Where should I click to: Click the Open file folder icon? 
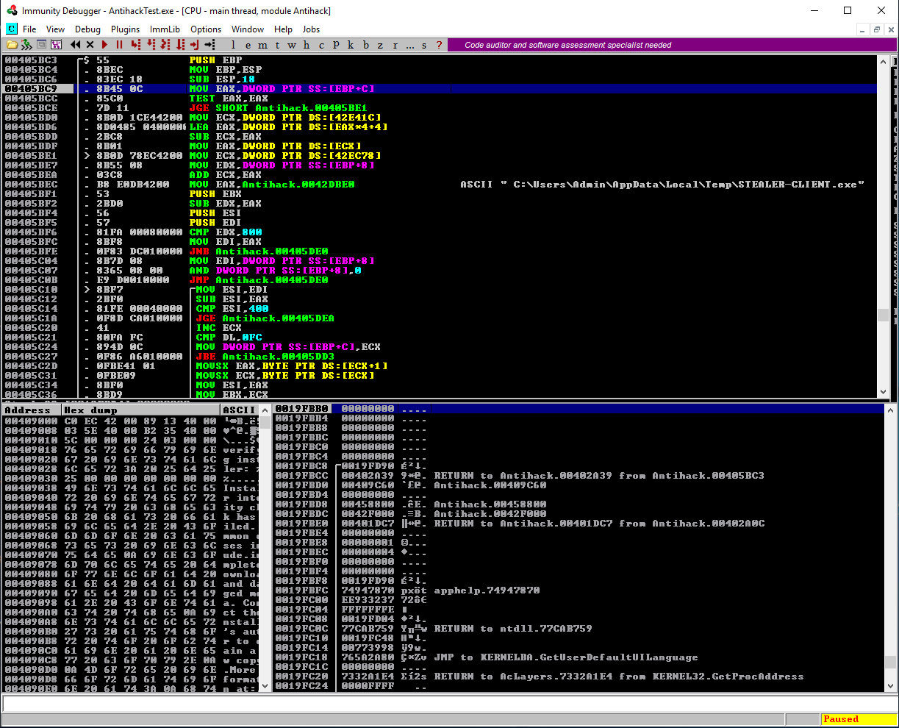click(12, 45)
